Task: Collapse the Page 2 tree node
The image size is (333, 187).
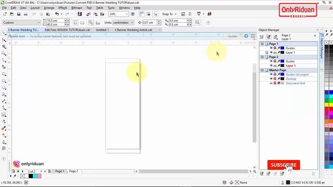Action: point(262,57)
